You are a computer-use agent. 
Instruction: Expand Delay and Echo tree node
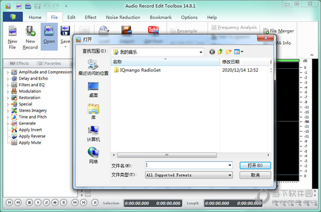tap(8, 78)
